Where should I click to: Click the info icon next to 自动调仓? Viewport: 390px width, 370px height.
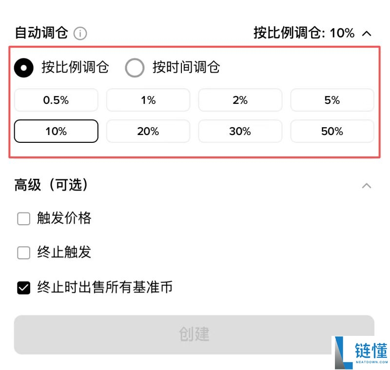[79, 33]
